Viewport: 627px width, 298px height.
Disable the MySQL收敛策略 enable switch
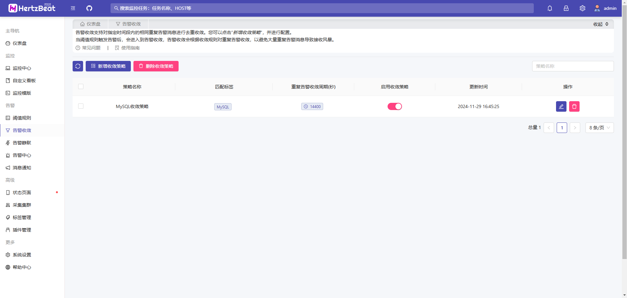395,106
